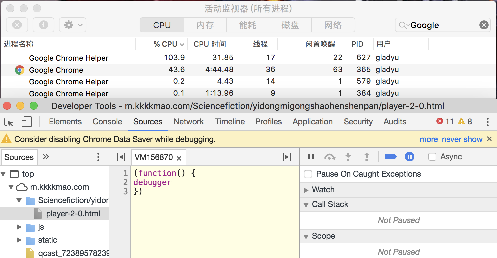Hide the file navigator pane
Image resolution: width=497 pixels, height=258 pixels.
click(119, 157)
